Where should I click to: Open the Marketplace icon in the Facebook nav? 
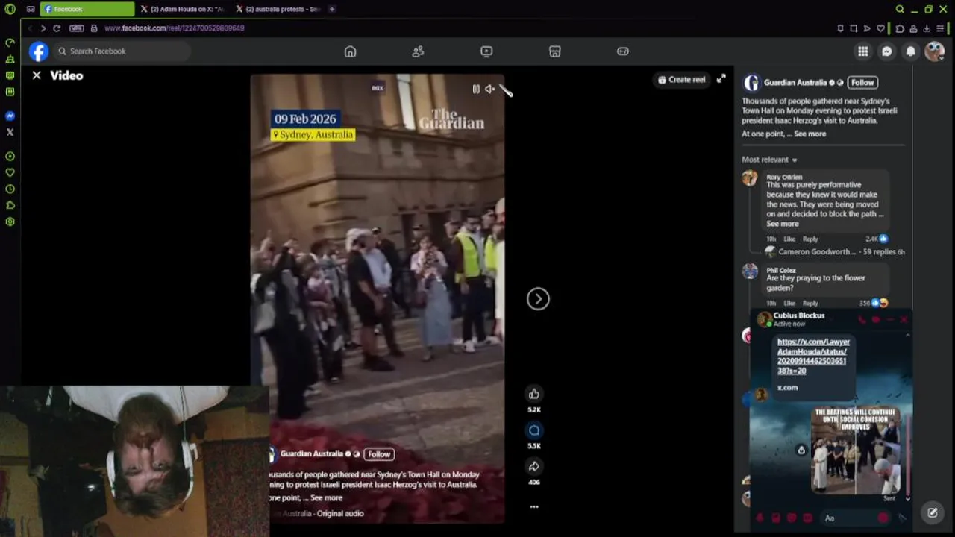tap(555, 51)
